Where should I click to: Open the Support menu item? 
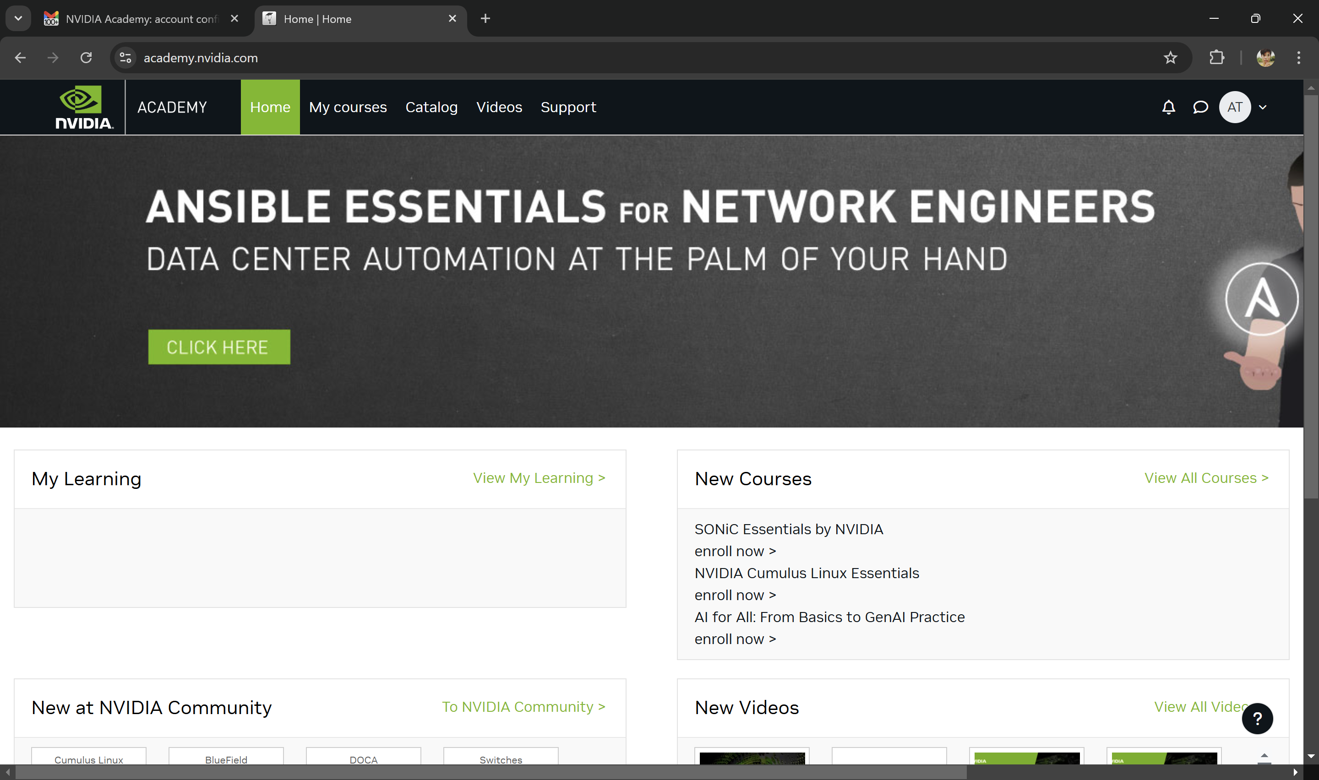pos(568,107)
